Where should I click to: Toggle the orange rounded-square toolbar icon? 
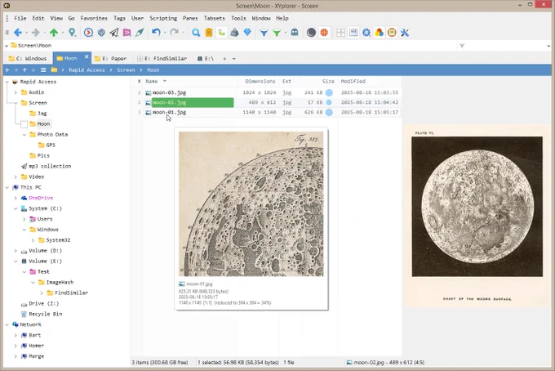coord(392,33)
